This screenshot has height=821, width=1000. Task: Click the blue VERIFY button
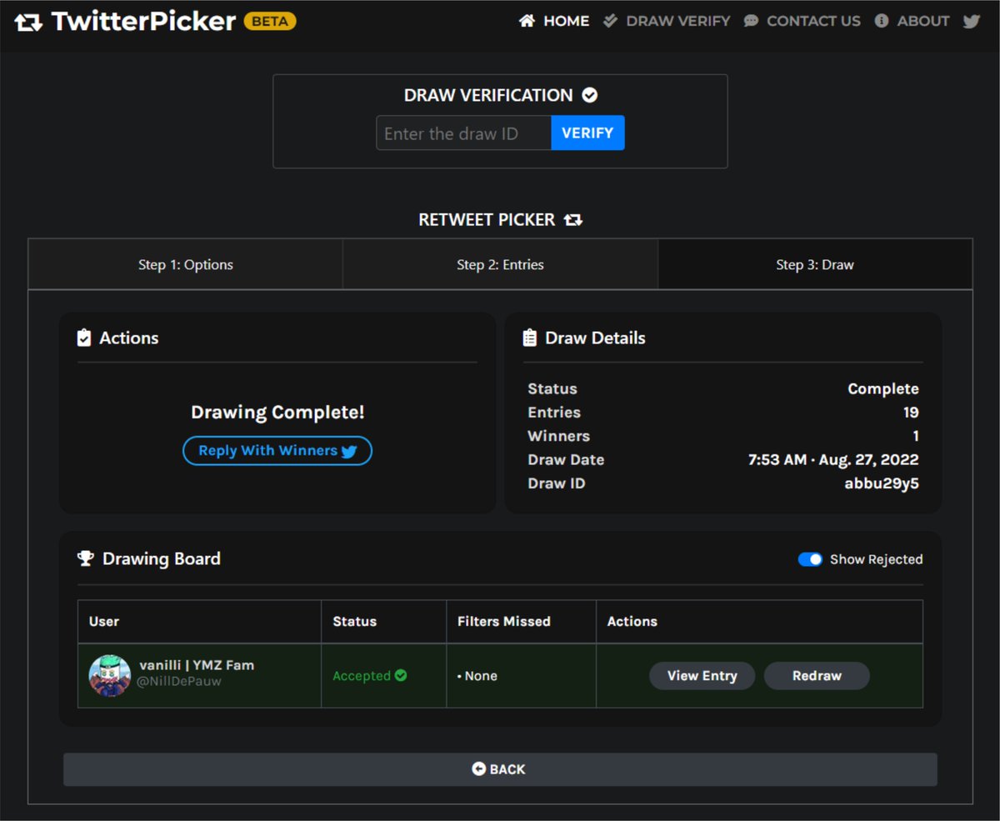click(x=587, y=133)
